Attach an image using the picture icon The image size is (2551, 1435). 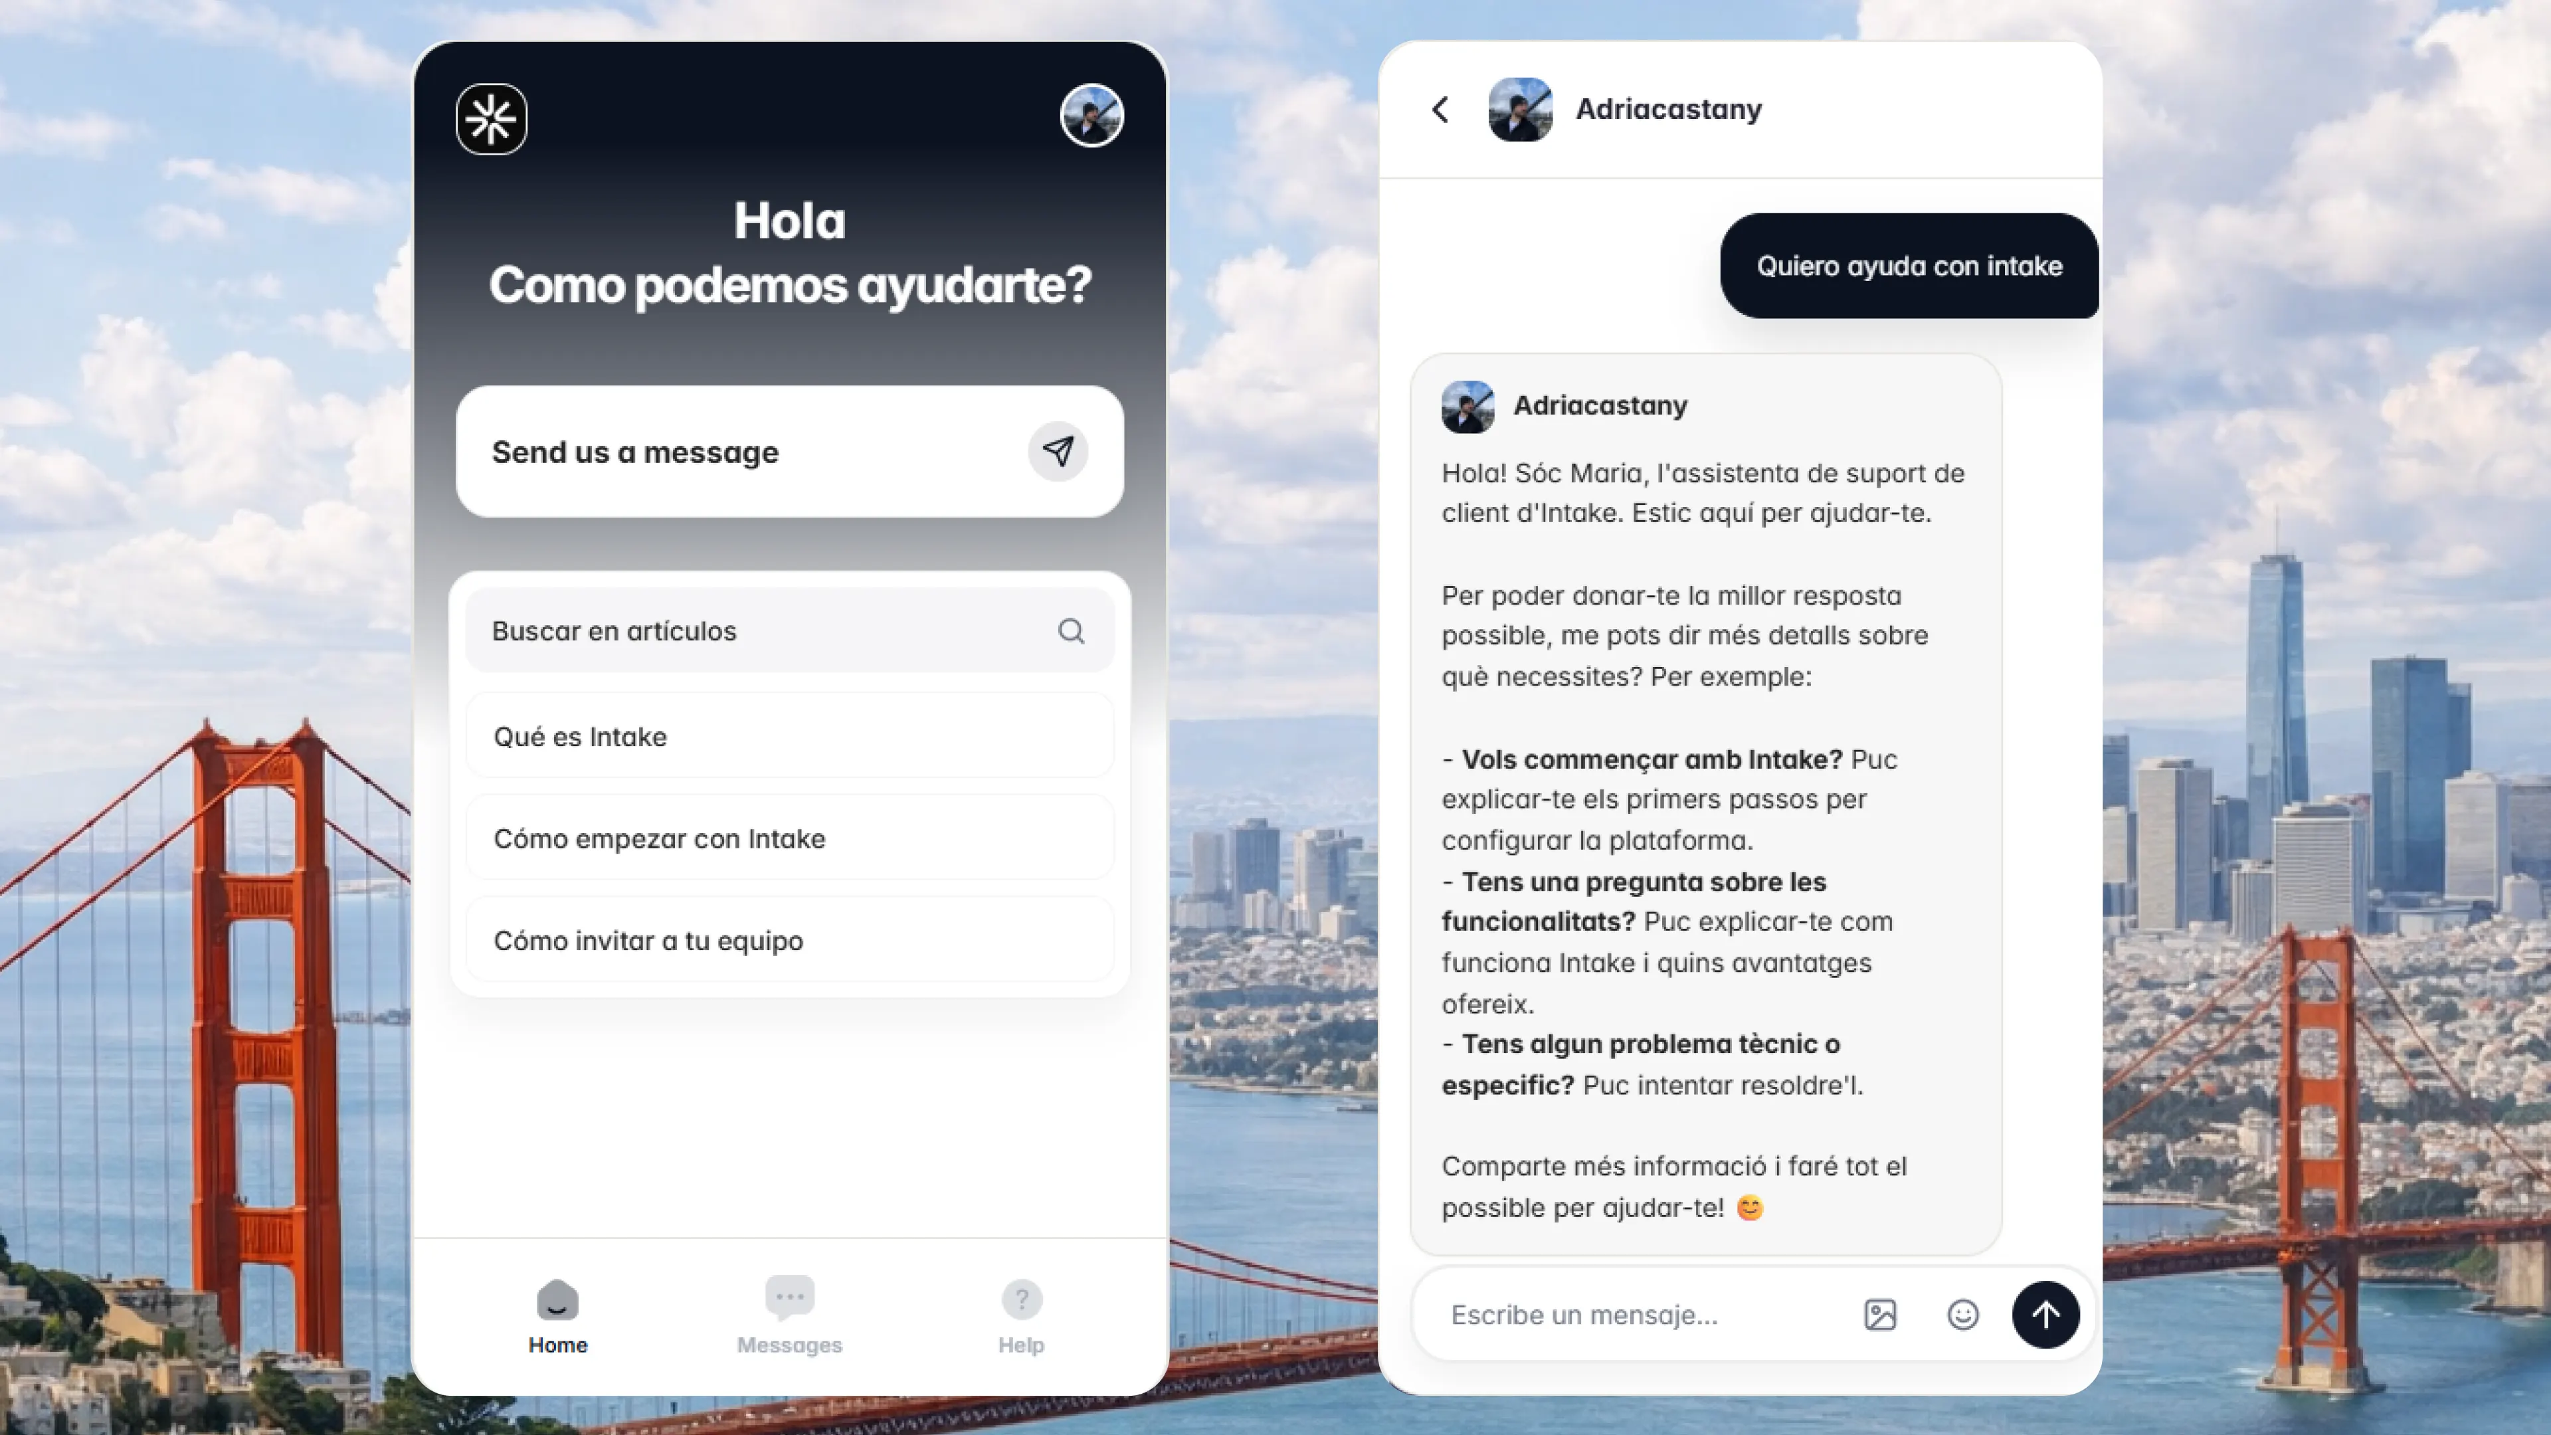1879,1314
